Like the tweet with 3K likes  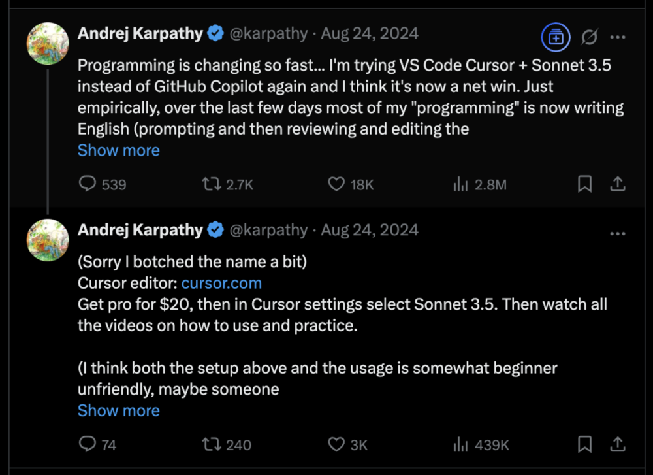336,445
